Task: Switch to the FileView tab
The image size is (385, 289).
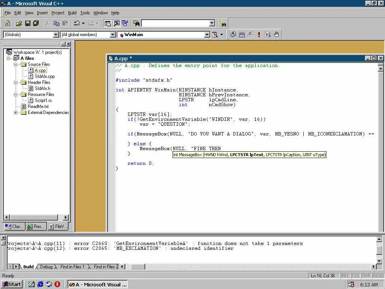Action: coord(58,227)
